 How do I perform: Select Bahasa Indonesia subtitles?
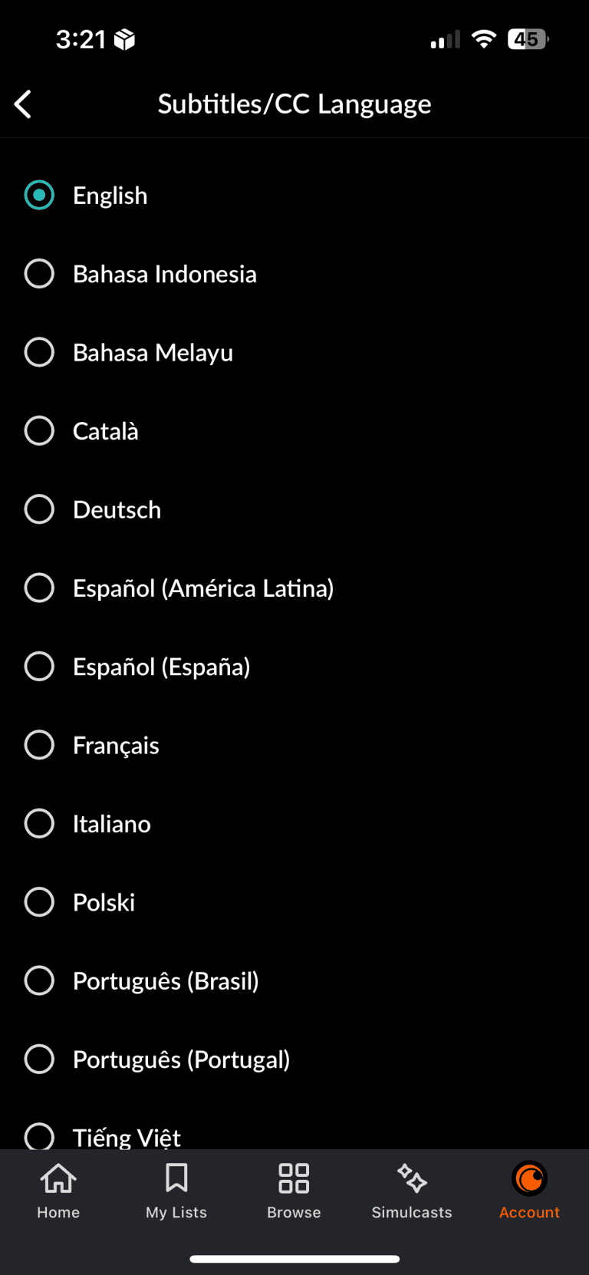(164, 274)
